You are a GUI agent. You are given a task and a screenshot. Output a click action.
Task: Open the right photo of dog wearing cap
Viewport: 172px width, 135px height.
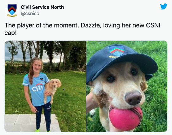coord(127,86)
